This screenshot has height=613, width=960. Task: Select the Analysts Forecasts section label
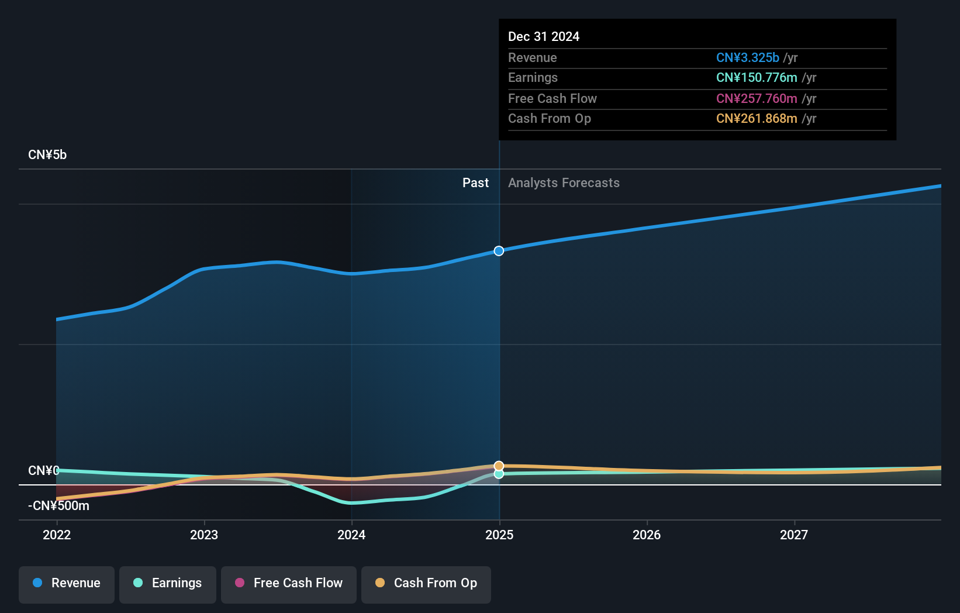click(x=563, y=182)
